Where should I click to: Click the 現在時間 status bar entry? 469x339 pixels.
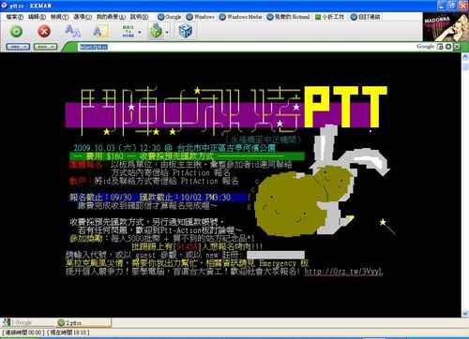coord(68,332)
